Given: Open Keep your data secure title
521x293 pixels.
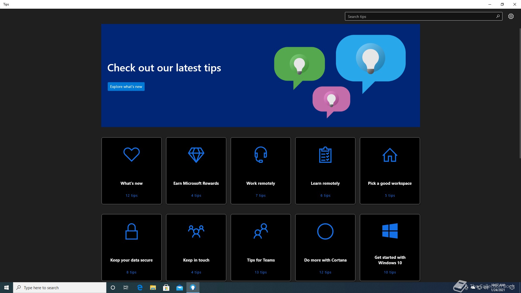Looking at the screenshot, I should tap(131, 260).
